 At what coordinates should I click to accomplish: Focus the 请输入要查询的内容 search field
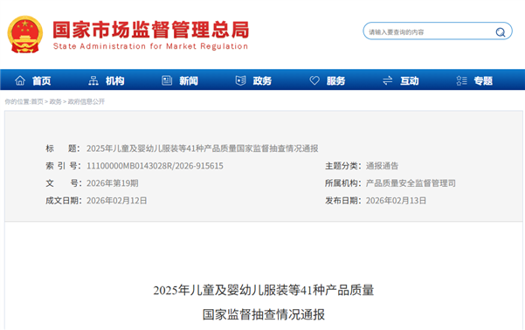point(431,32)
